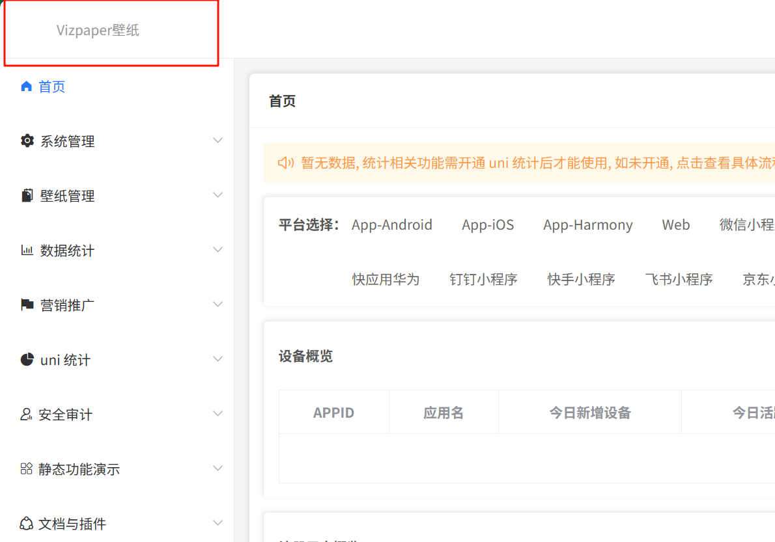This screenshot has width=775, height=542.
Task: Click the grid icon for 静态功能演示
Action: point(26,468)
